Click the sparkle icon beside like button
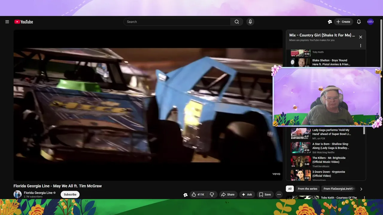 186,195
